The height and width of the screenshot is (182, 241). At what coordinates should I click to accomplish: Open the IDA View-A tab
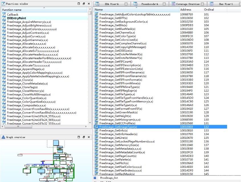pyautogui.click(x=111, y=4)
